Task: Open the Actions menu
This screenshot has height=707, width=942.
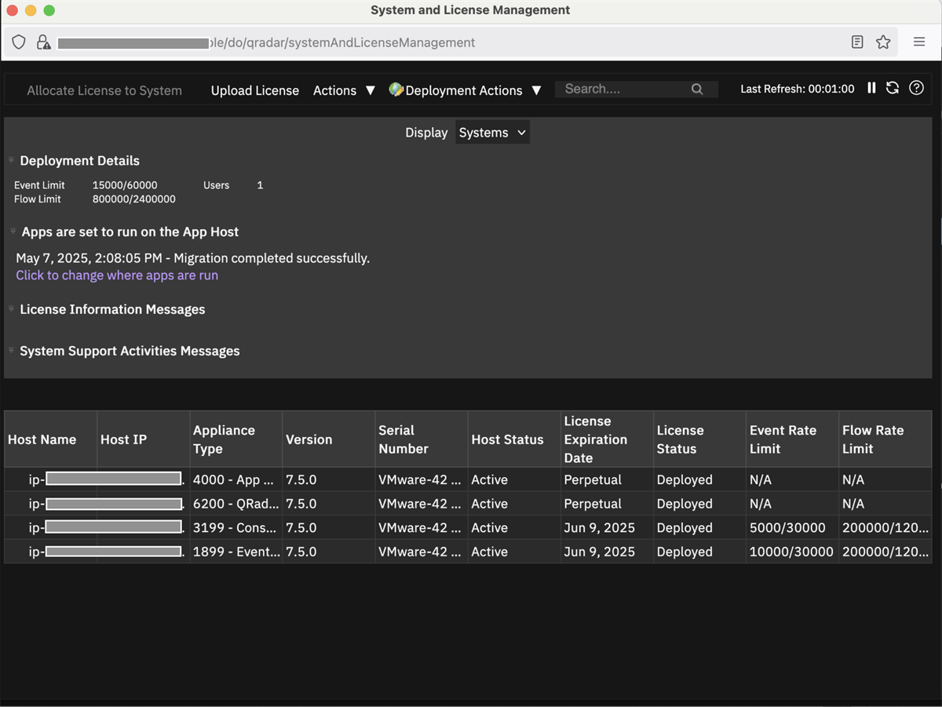Action: [344, 90]
